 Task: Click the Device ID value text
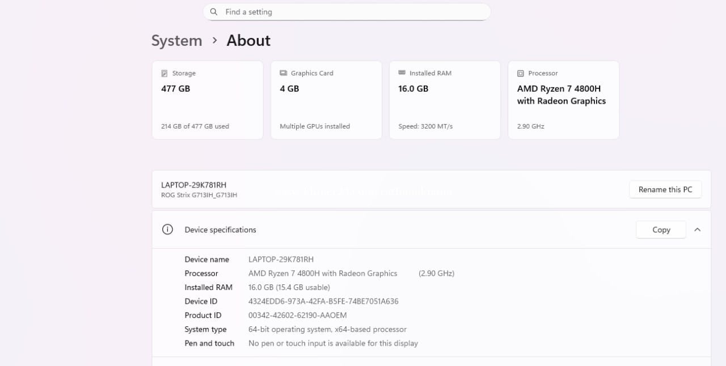pyautogui.click(x=323, y=301)
